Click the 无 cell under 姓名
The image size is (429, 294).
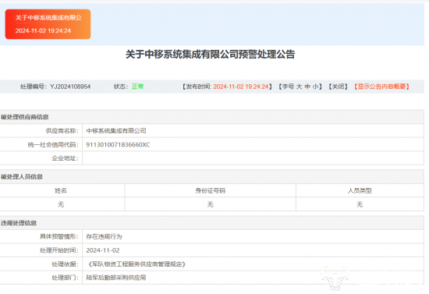[61, 204]
